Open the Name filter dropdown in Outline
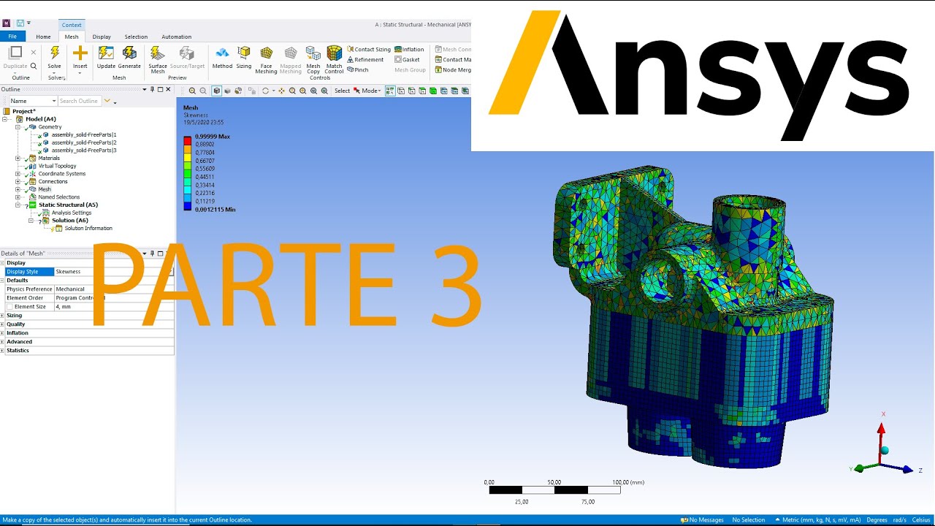The width and height of the screenshot is (935, 526). (x=53, y=101)
